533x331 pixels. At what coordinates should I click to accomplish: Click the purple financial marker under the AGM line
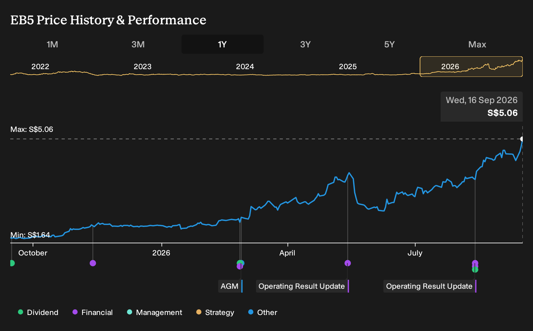[240, 266]
